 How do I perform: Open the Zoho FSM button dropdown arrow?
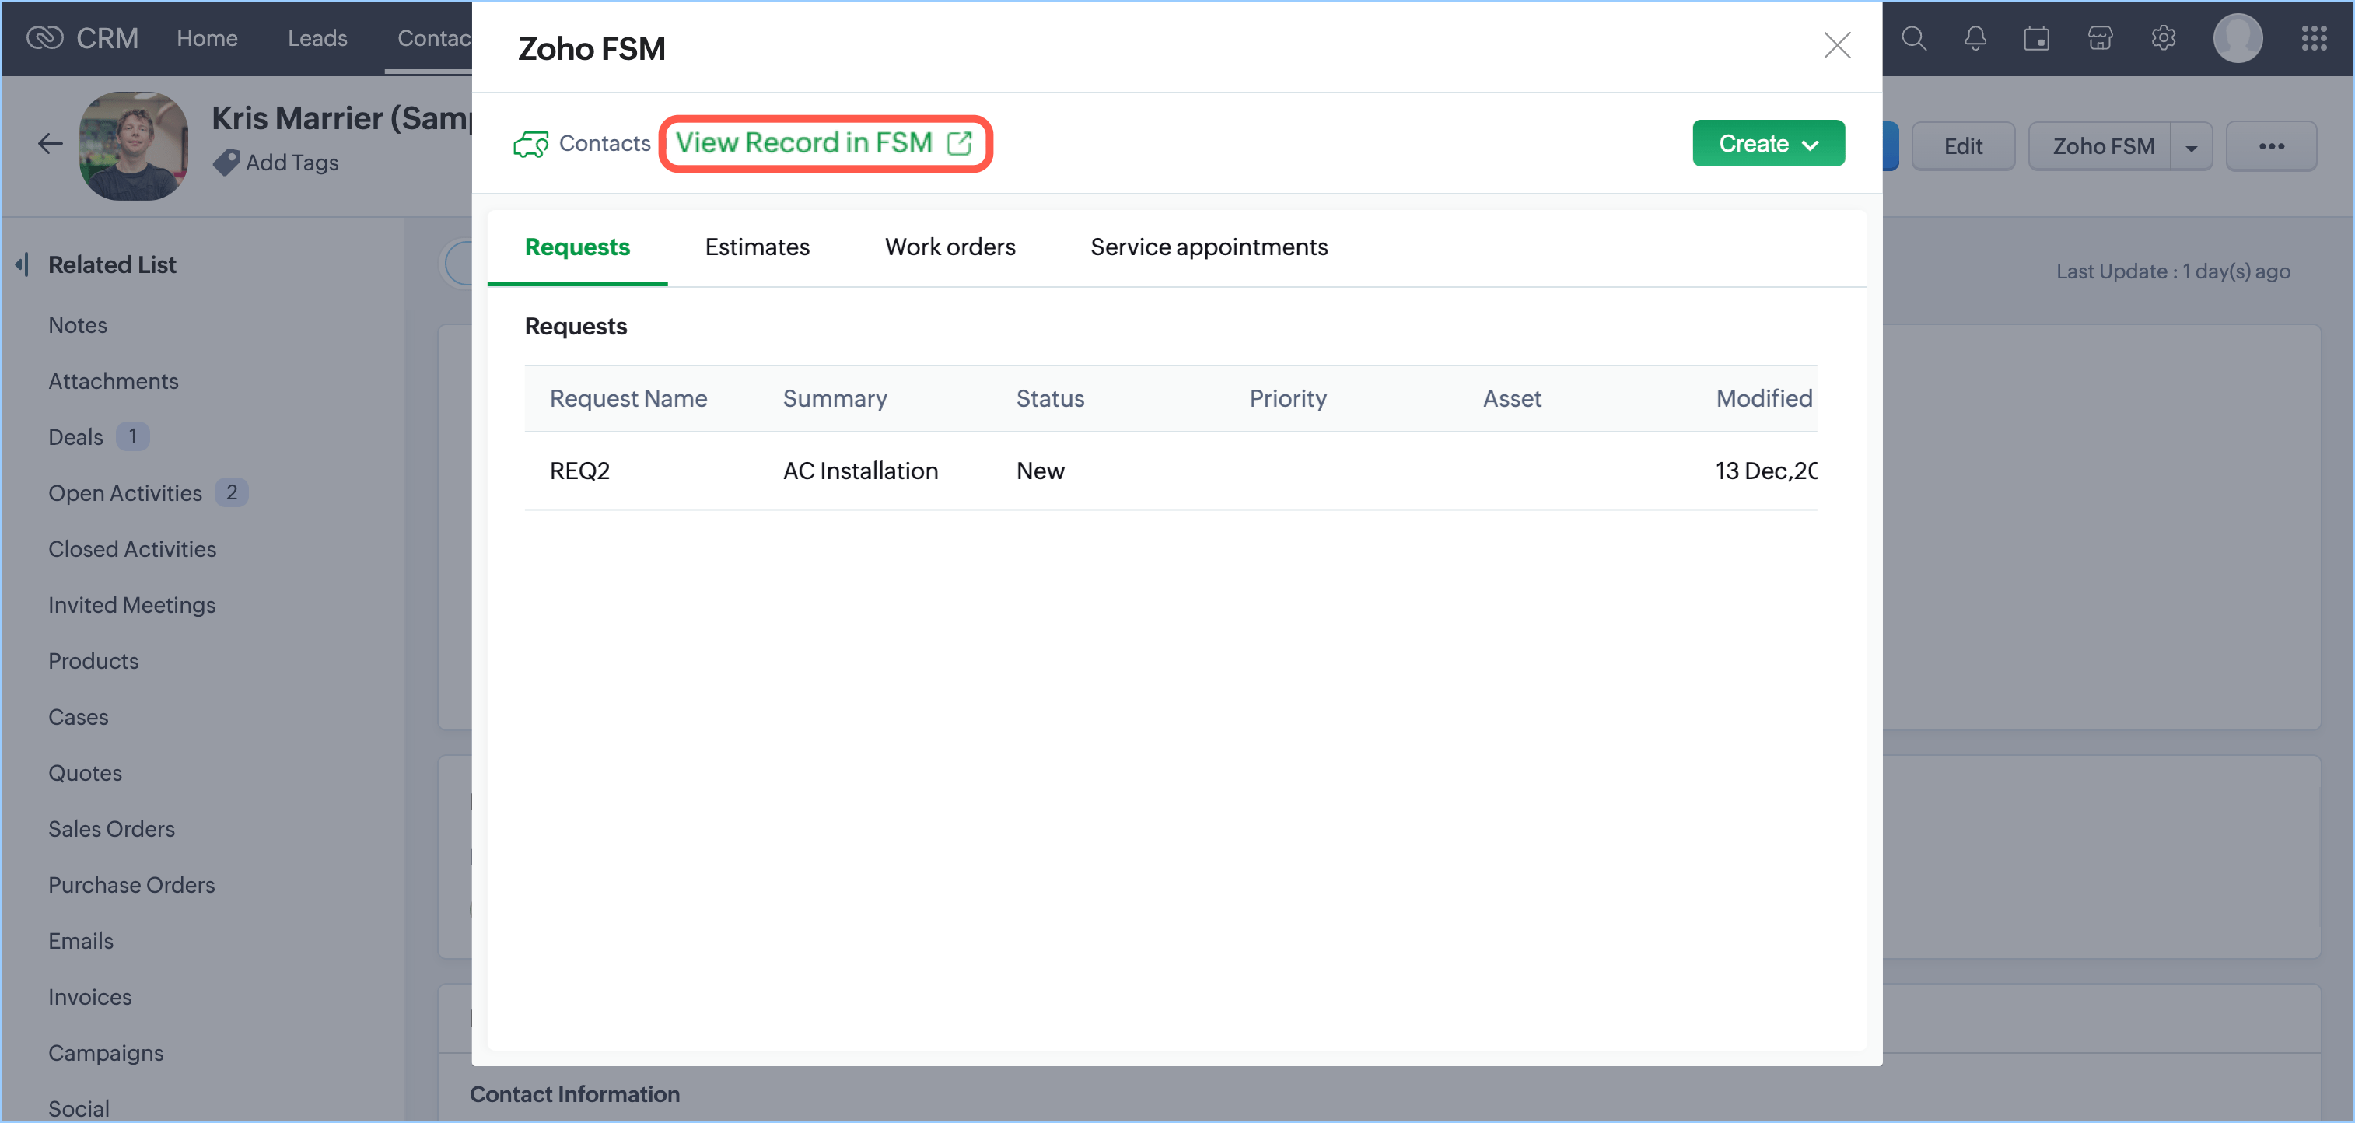(2192, 147)
